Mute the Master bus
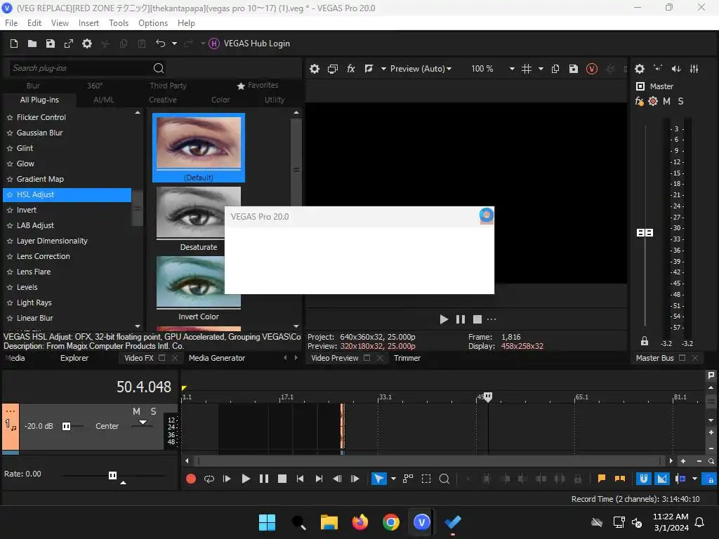This screenshot has height=539, width=719. coord(667,101)
